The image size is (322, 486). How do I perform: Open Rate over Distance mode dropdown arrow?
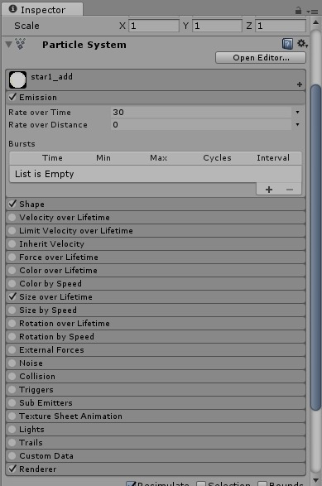point(297,124)
